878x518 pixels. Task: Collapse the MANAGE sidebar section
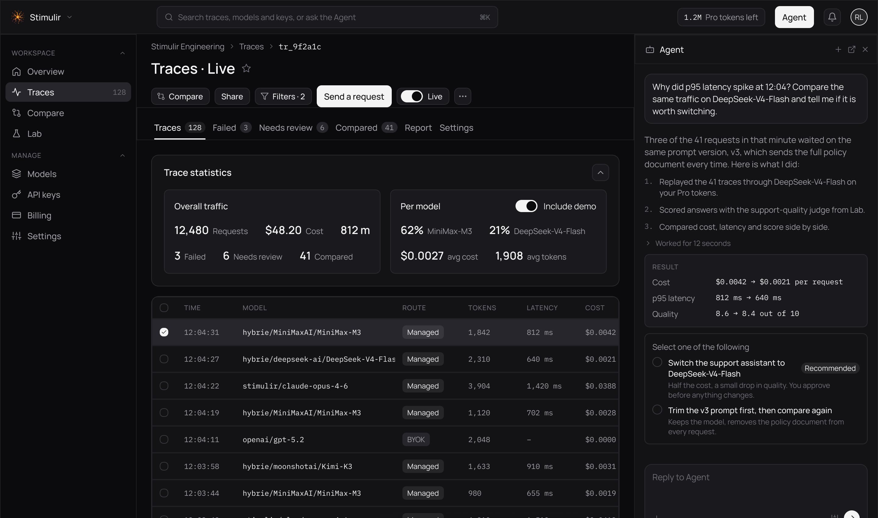click(123, 155)
